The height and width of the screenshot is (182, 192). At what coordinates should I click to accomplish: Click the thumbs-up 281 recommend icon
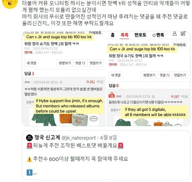click(88, 82)
